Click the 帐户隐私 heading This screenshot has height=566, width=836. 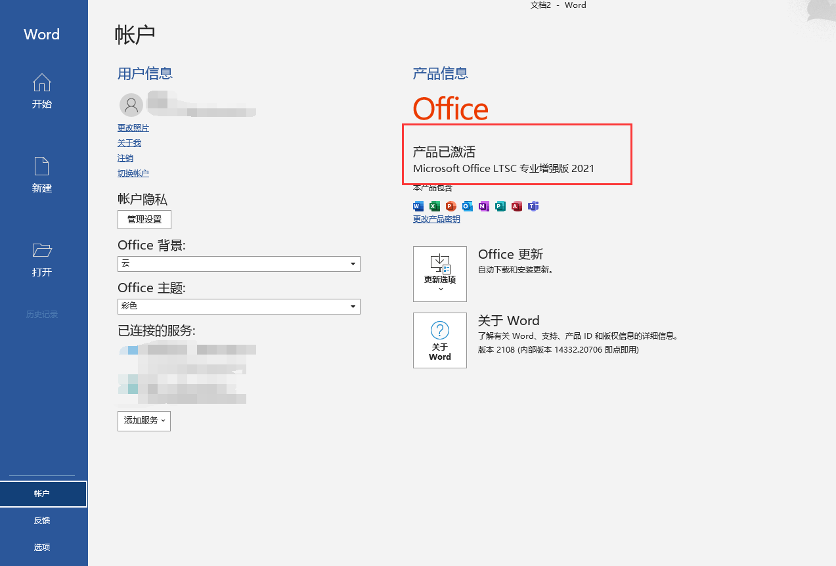click(143, 200)
